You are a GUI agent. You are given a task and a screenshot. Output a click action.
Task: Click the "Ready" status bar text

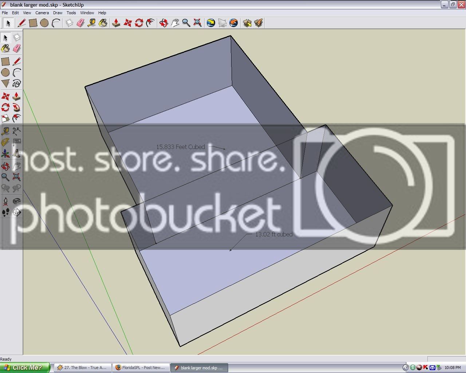[x=6, y=359]
